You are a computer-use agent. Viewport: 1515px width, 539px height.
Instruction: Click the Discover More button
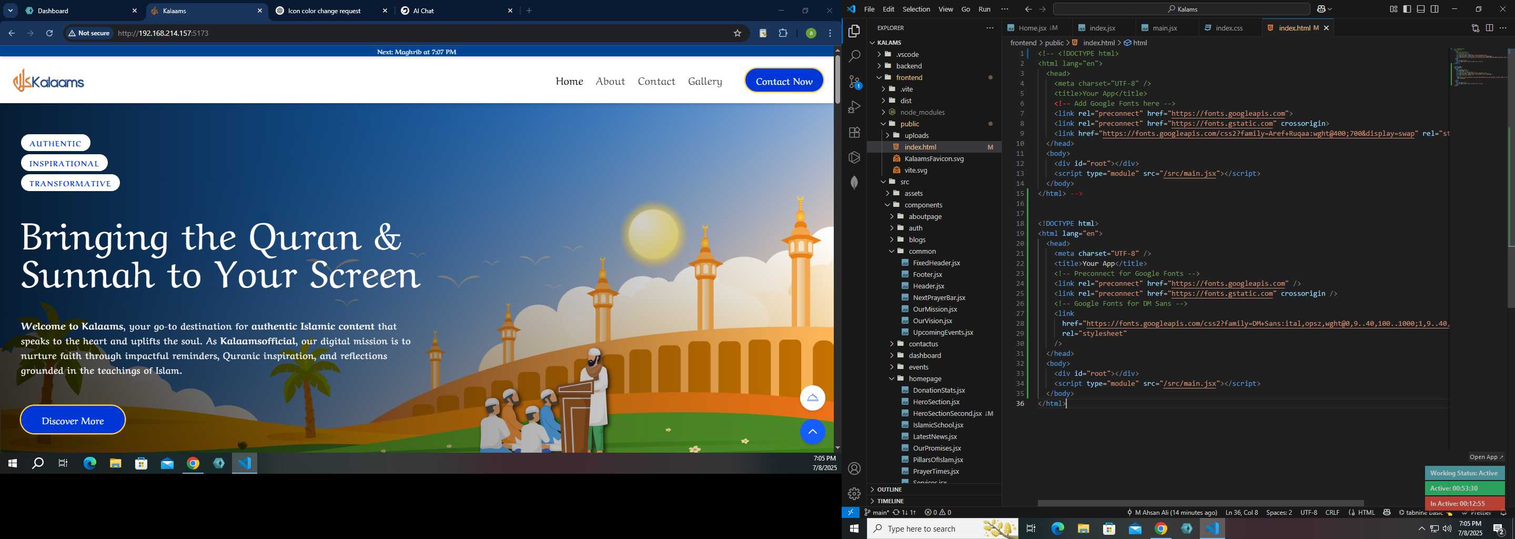(73, 420)
